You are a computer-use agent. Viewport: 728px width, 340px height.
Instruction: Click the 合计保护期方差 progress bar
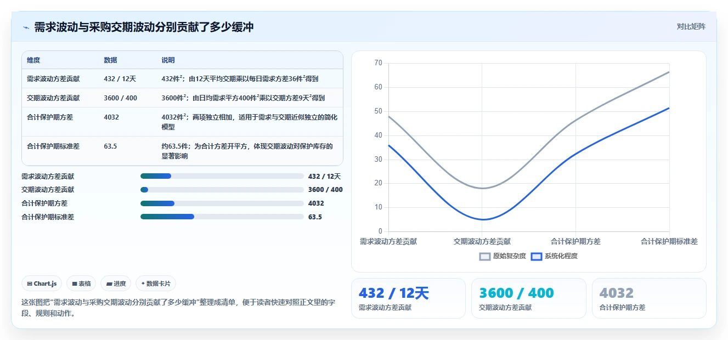pyautogui.click(x=222, y=203)
